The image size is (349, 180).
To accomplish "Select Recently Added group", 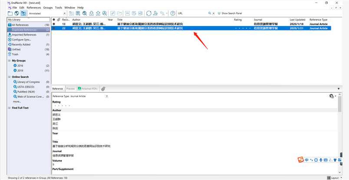I will (x=29, y=45).
